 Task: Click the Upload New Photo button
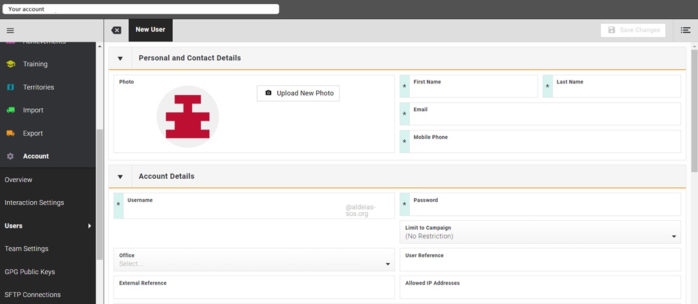[299, 93]
